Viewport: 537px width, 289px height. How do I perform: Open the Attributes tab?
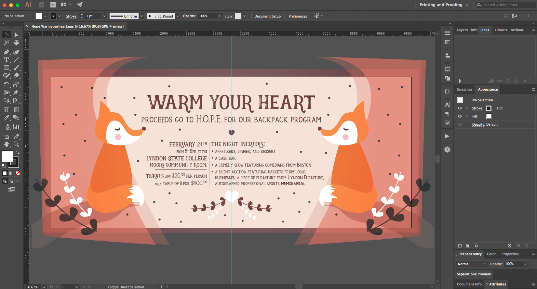(497, 284)
